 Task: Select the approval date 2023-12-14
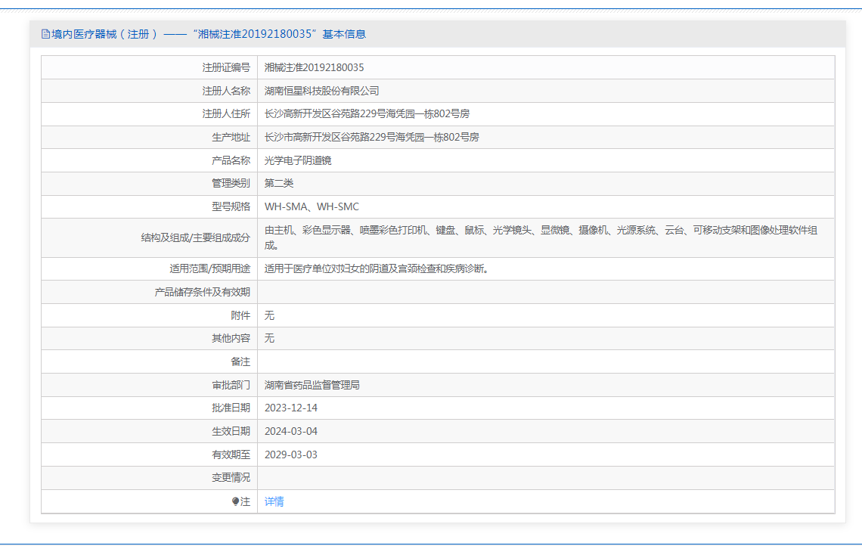tap(290, 408)
